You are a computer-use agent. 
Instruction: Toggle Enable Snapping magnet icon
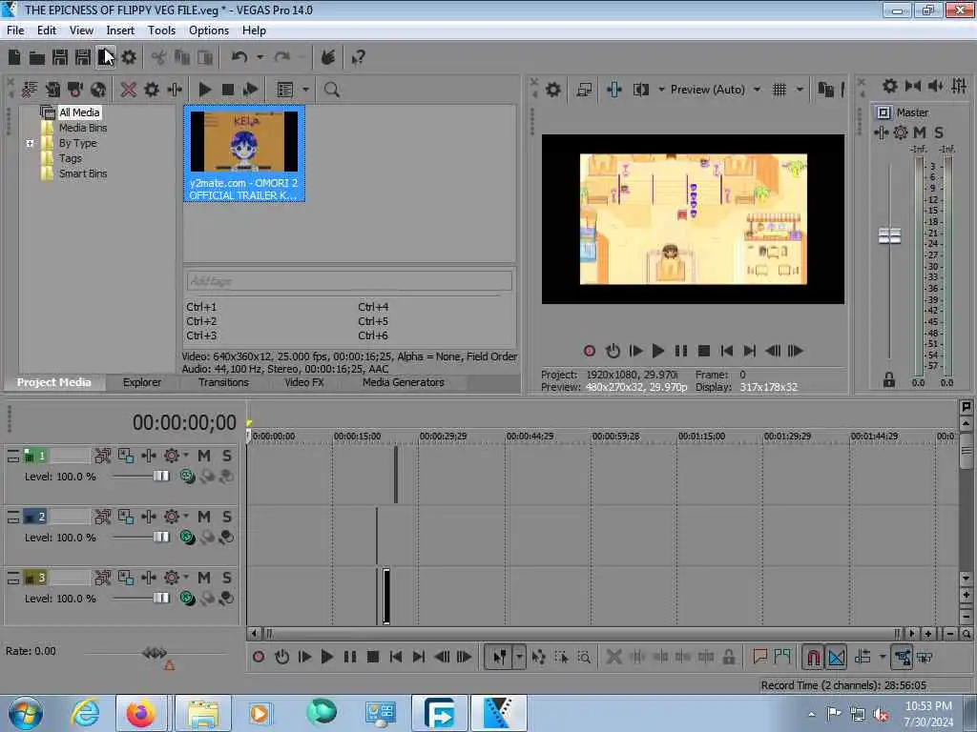coord(813,657)
